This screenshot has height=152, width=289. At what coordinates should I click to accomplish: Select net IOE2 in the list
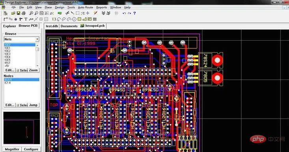[20, 51]
